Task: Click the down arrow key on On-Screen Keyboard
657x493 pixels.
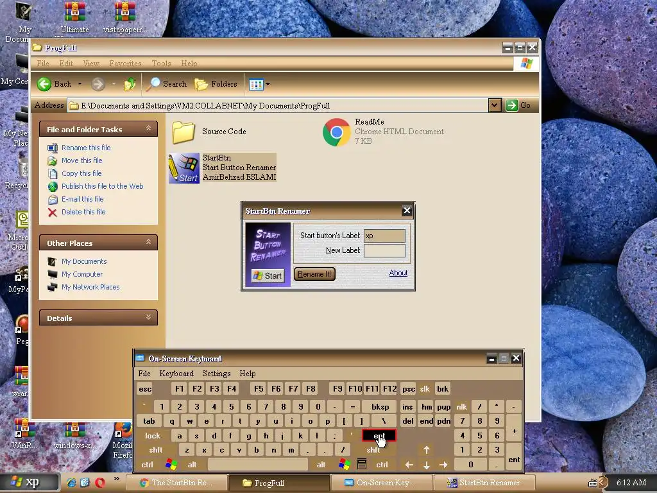Action: coord(426,465)
